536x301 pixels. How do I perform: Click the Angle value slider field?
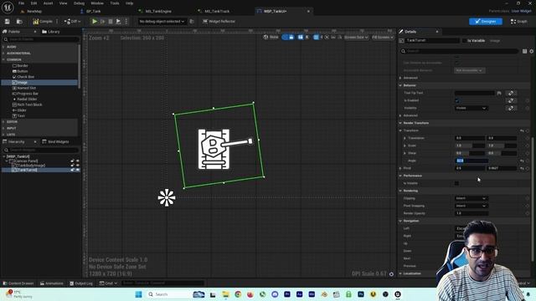(x=472, y=161)
